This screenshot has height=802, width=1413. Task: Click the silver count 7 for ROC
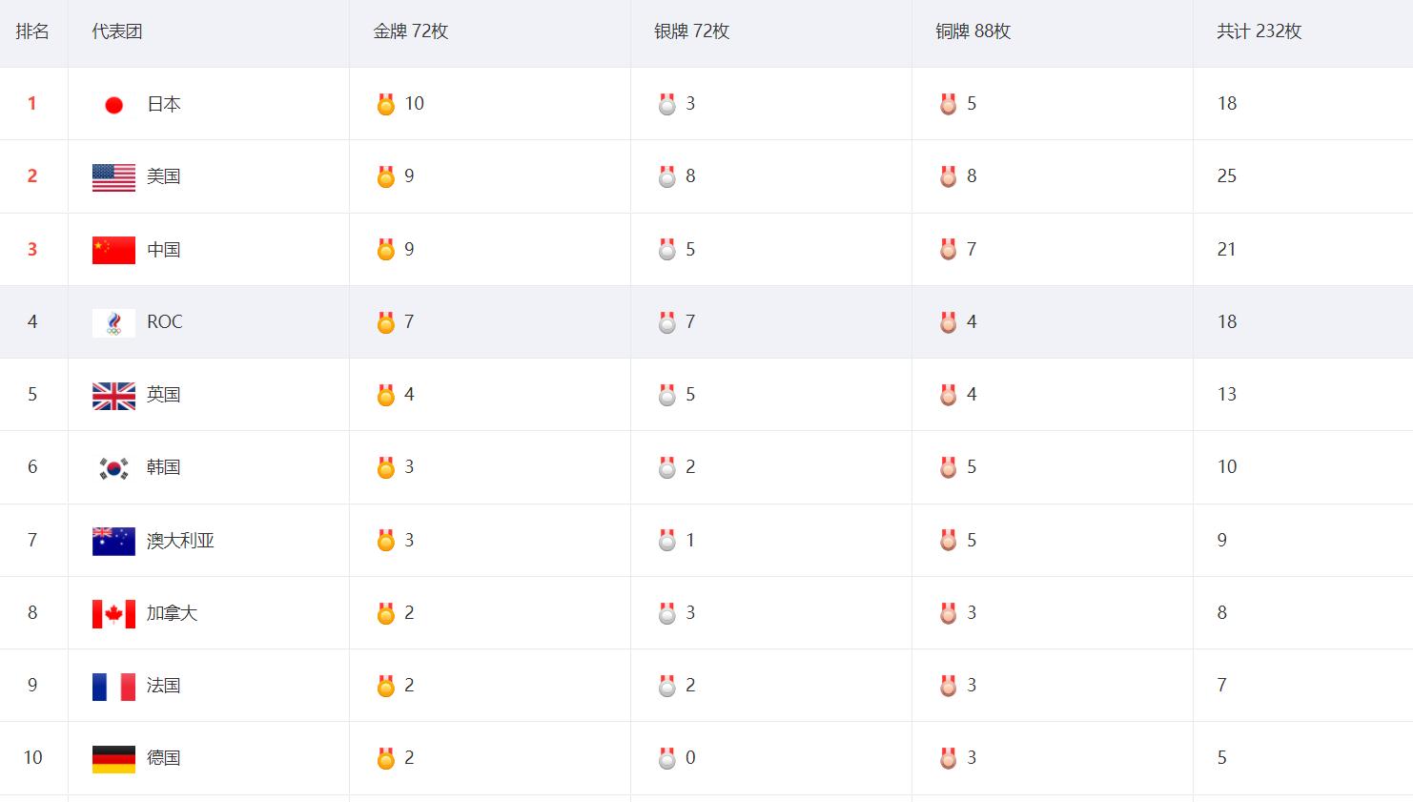(690, 322)
